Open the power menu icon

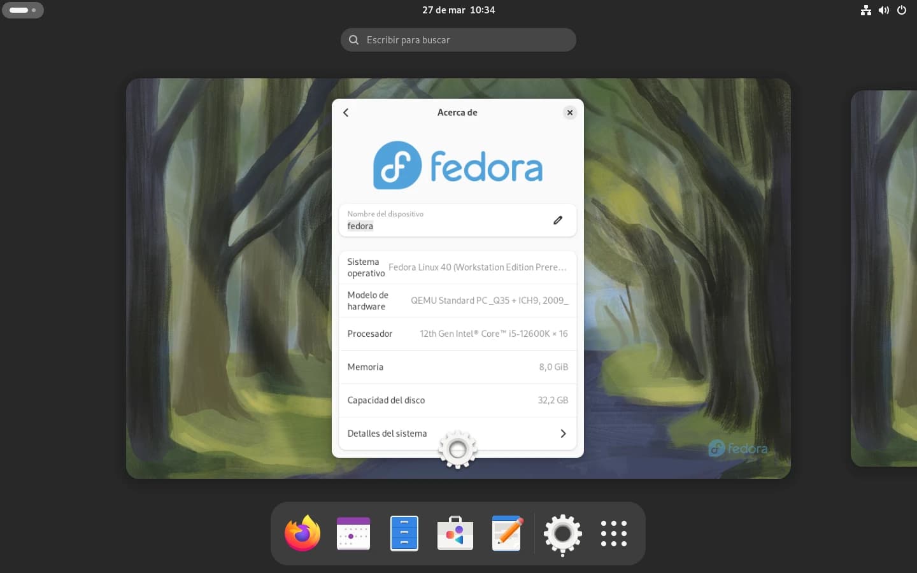point(902,10)
